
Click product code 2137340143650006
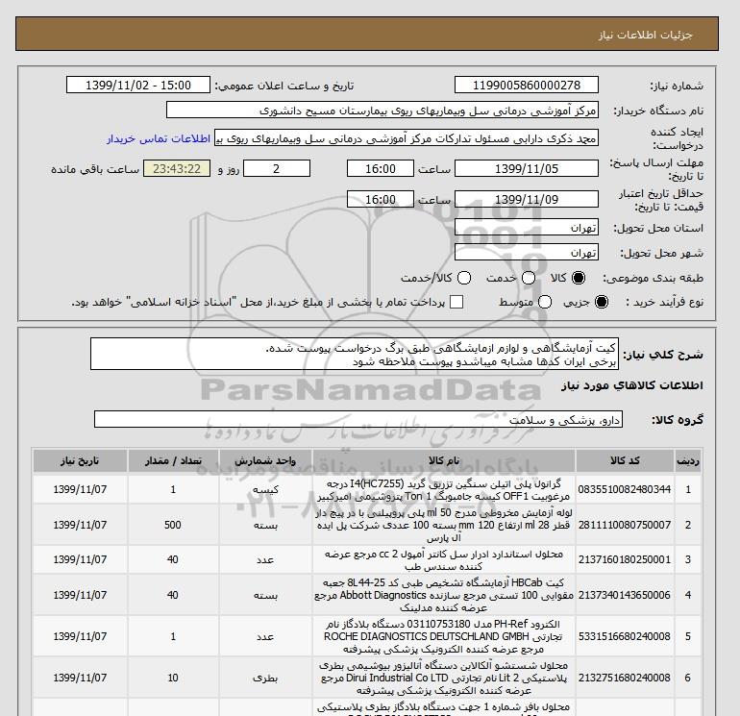625,595
